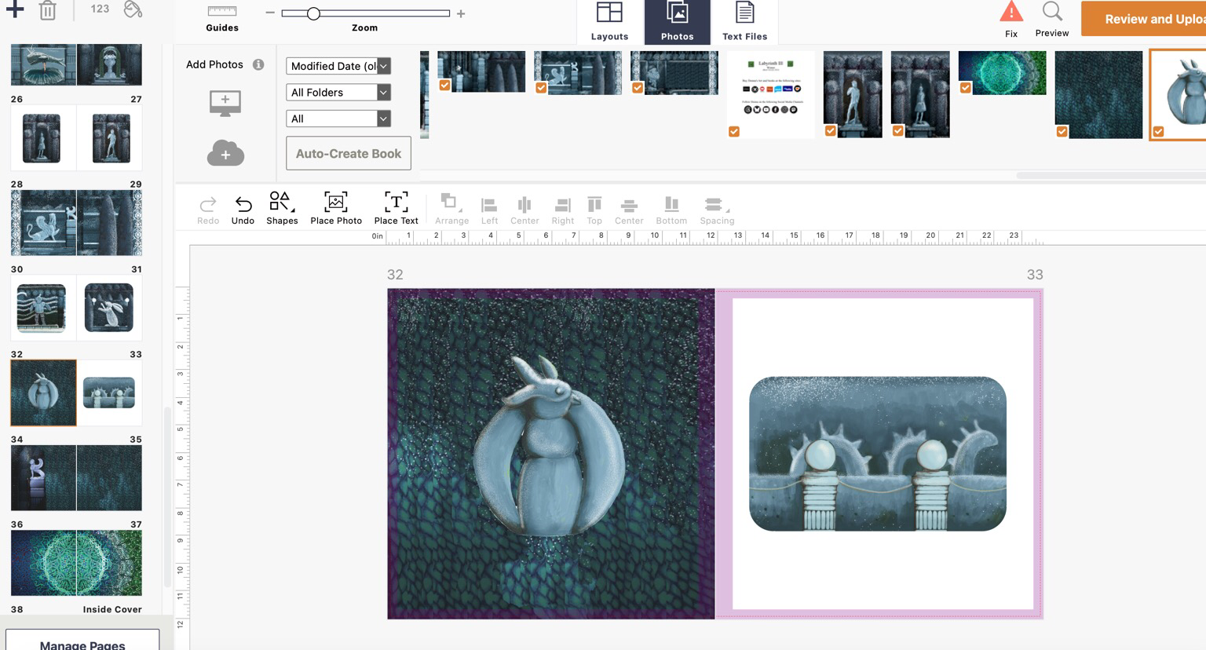Upload photos from computer icon
1206x650 pixels.
pos(225,104)
